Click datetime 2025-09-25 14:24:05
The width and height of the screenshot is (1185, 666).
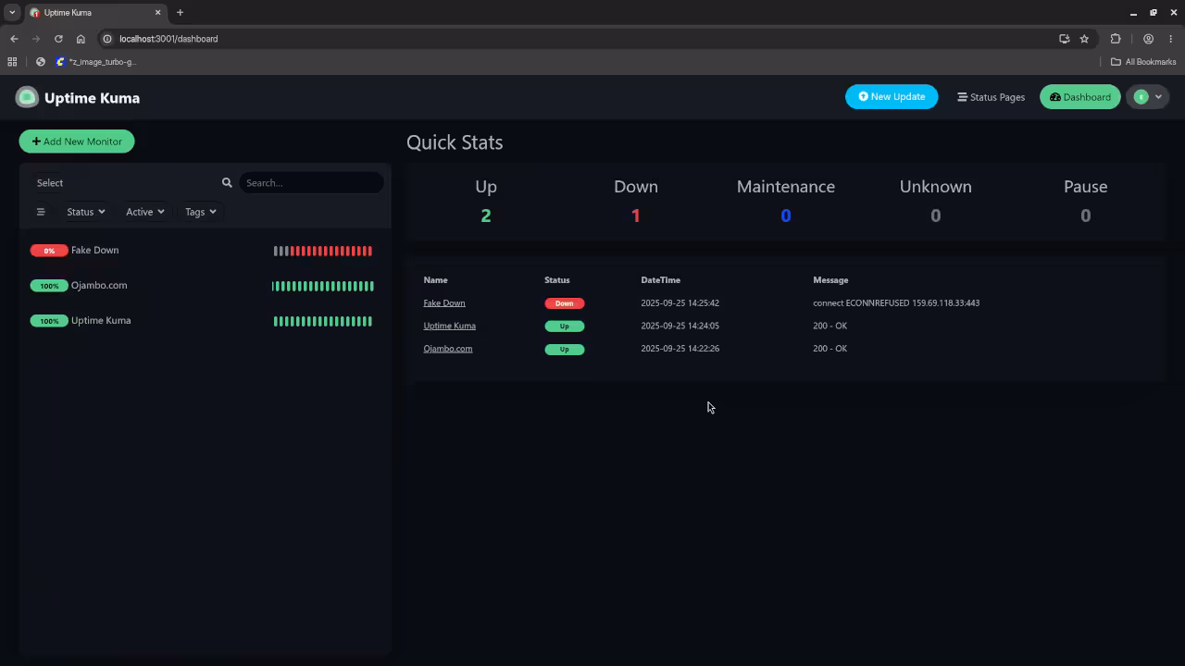[x=680, y=326]
